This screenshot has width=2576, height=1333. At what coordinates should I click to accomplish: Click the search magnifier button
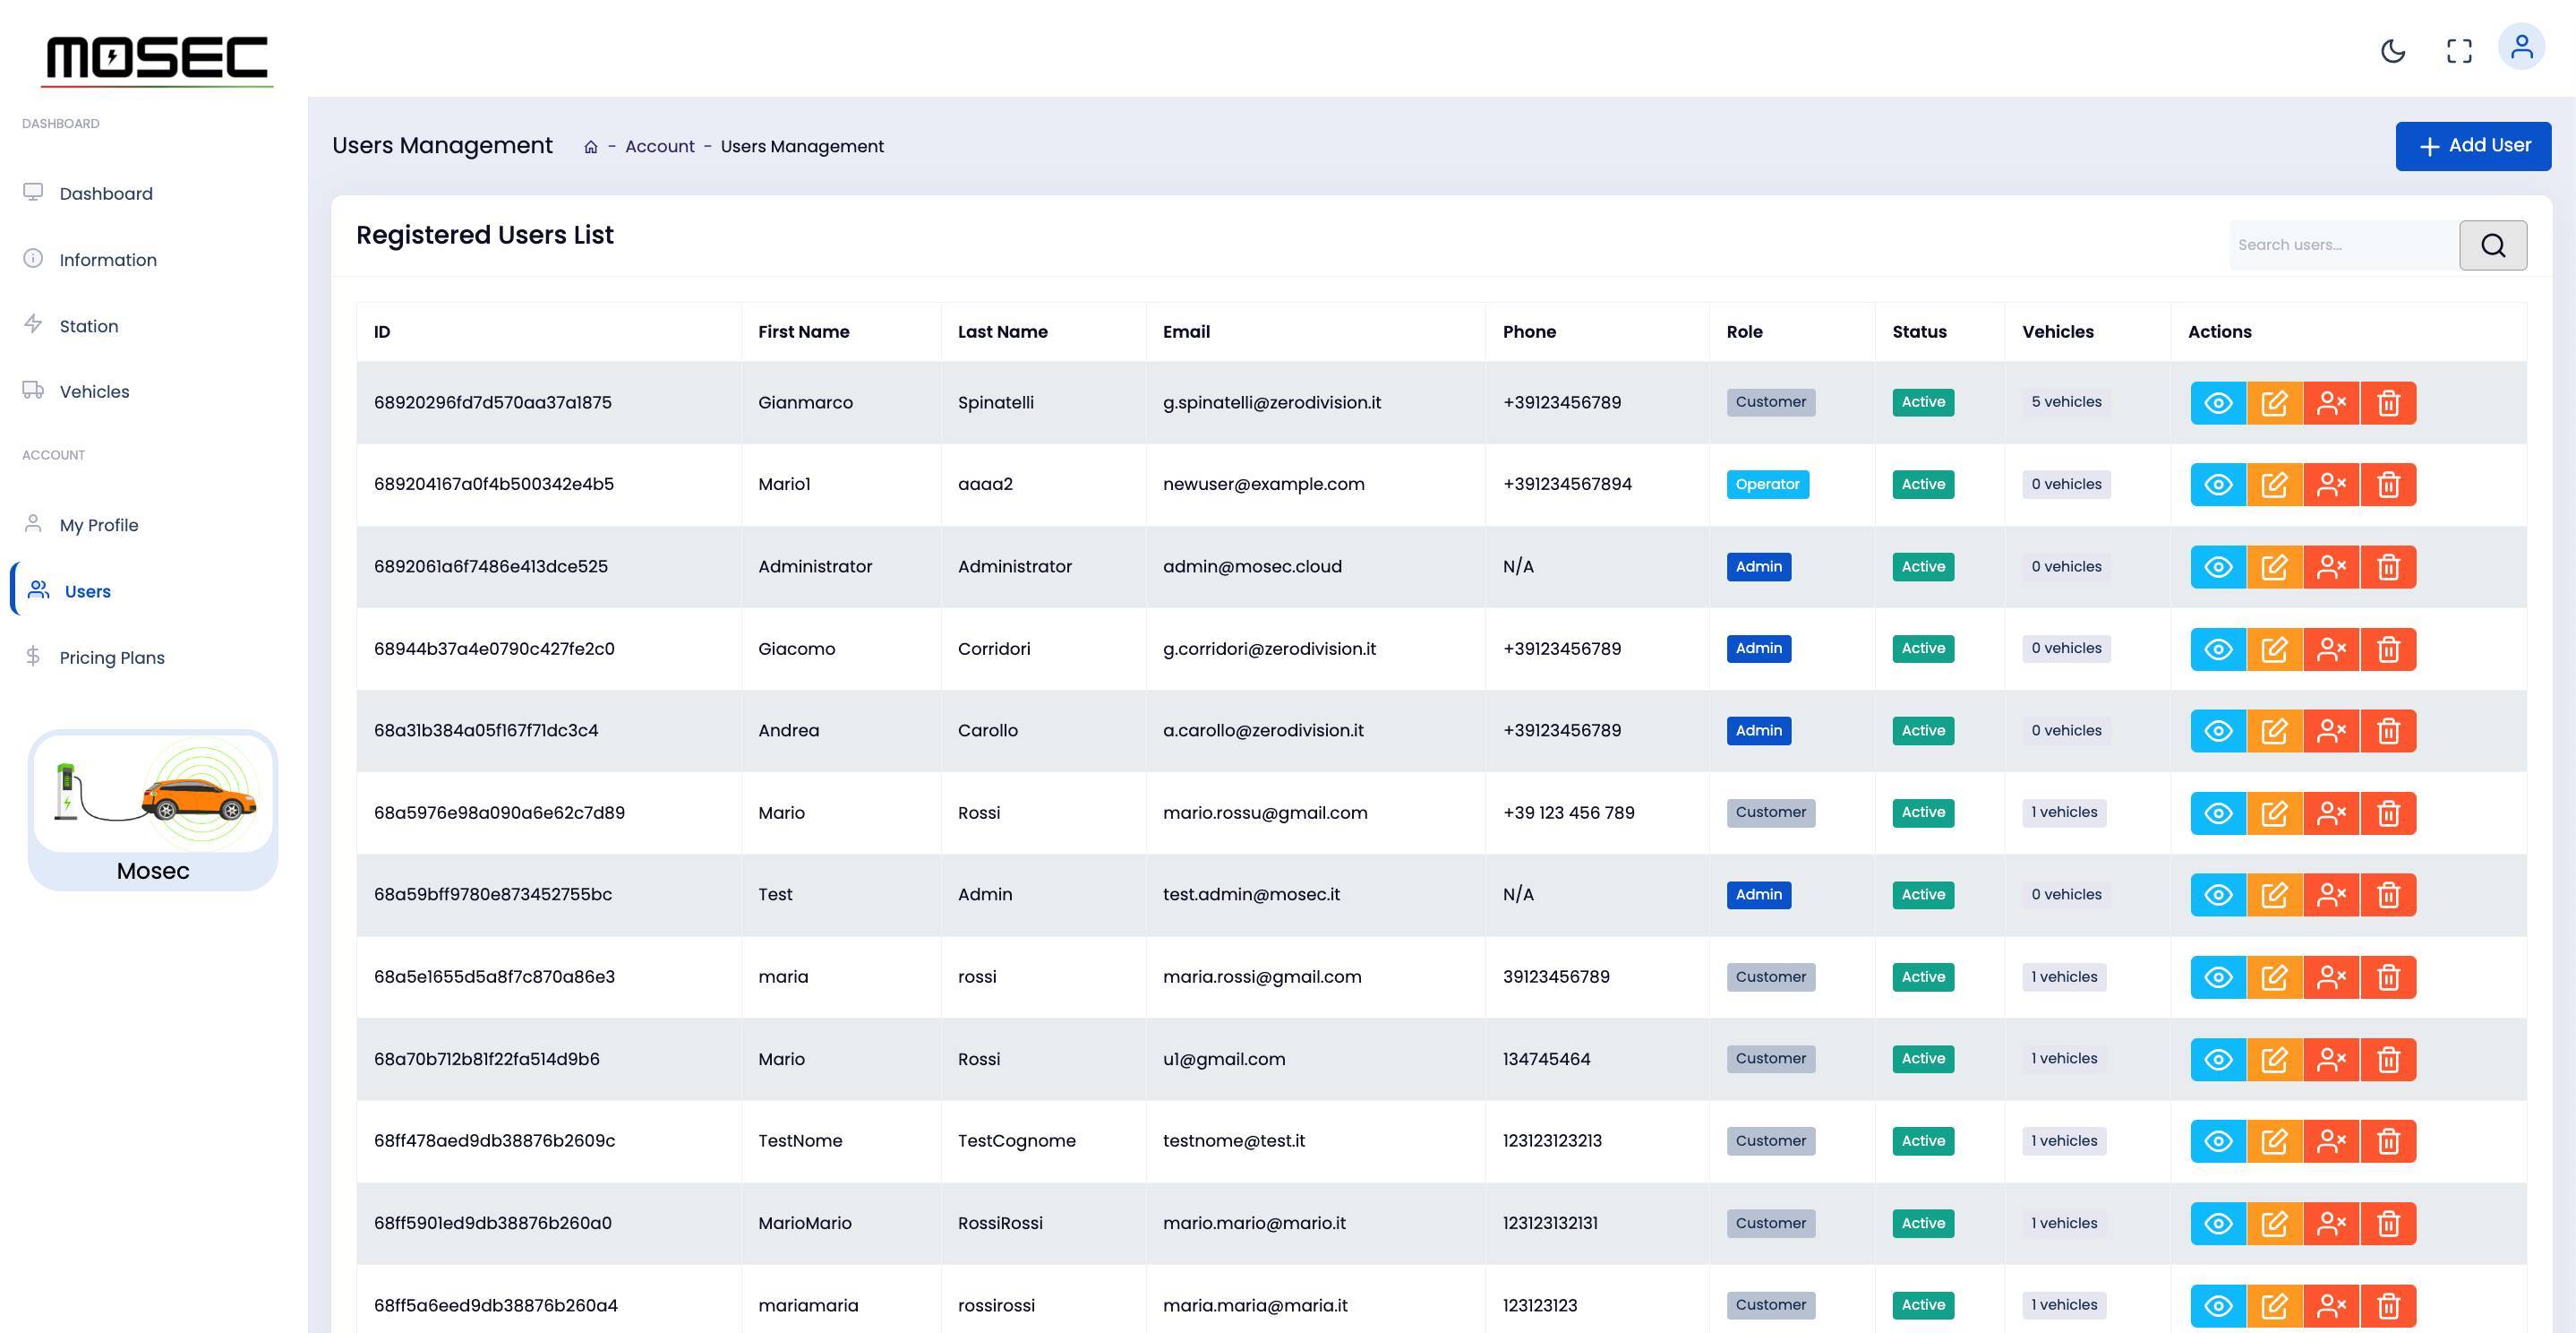2492,245
